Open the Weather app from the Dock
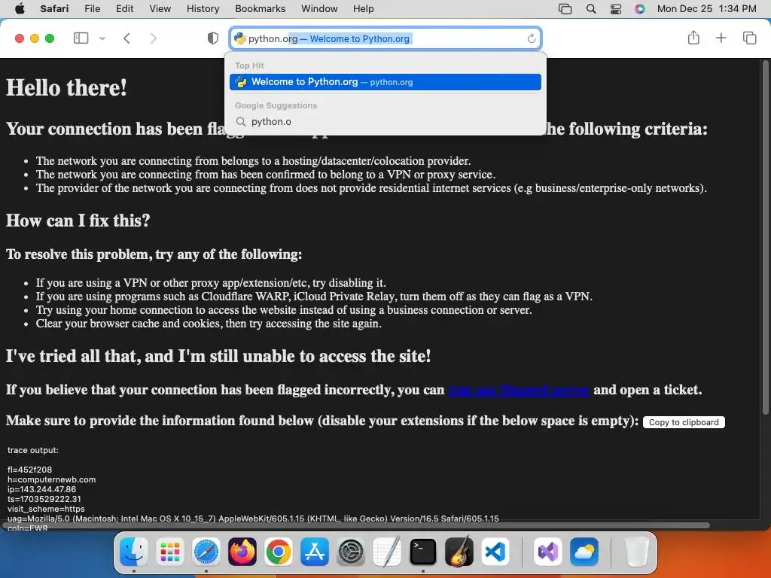The image size is (771, 578). point(584,552)
